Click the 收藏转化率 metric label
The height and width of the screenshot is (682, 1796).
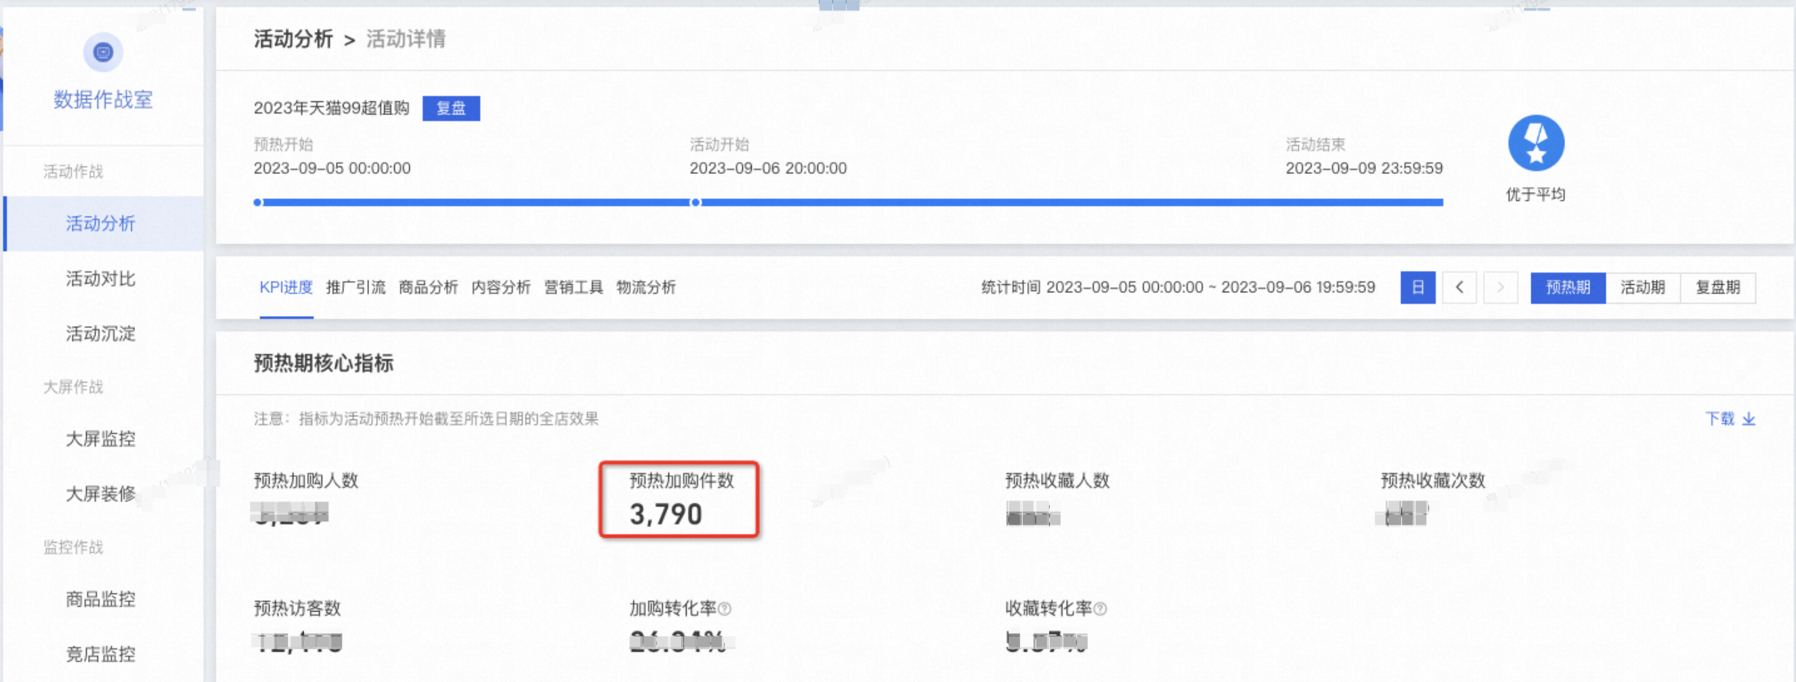click(1048, 609)
